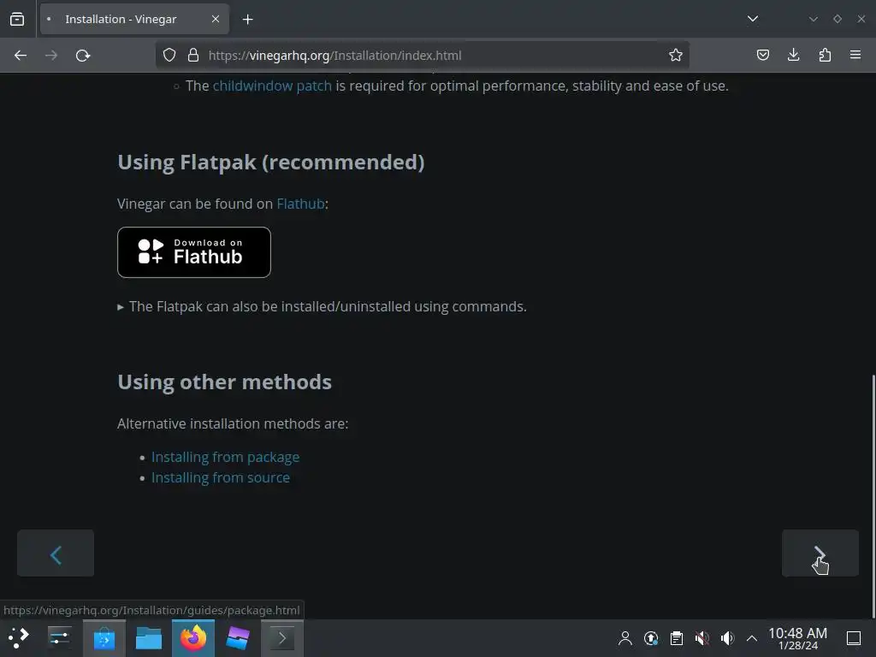Go to the next documentation page
Viewport: 876px width, 657px height.
point(820,553)
